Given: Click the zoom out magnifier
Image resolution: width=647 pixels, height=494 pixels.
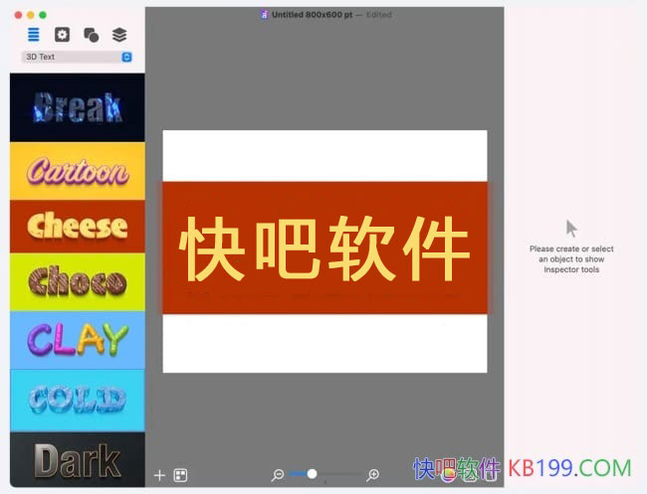Looking at the screenshot, I should pyautogui.click(x=279, y=475).
